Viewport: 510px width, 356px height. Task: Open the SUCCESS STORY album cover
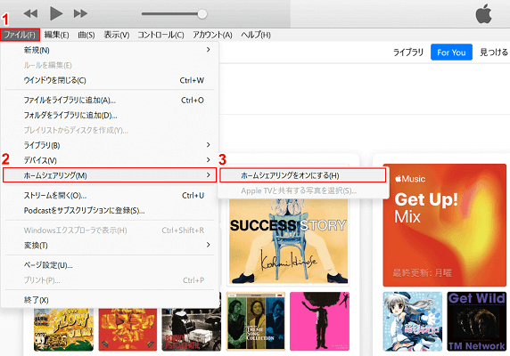click(288, 241)
